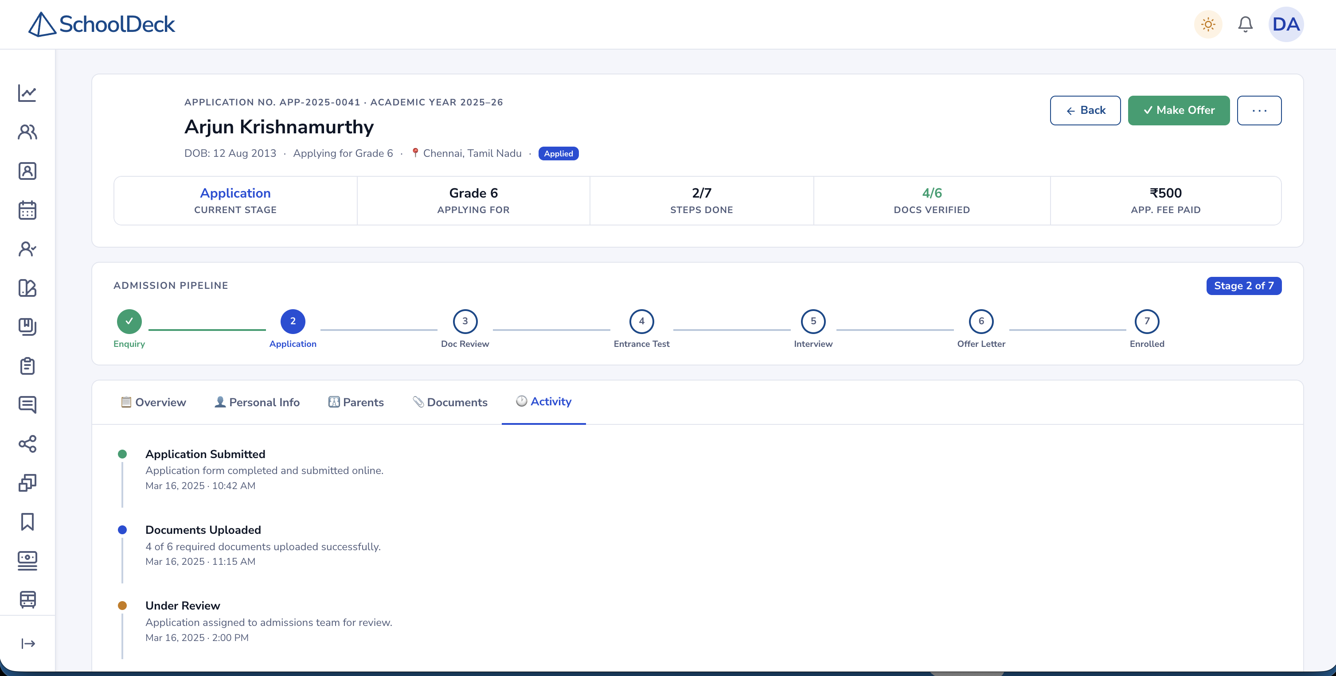
Task: Click the clipboard icon in the sidebar
Action: [27, 366]
